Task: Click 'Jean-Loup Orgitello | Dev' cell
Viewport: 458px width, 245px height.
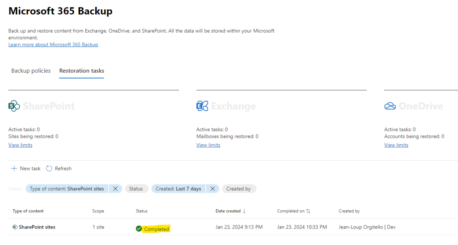Action: [x=367, y=227]
